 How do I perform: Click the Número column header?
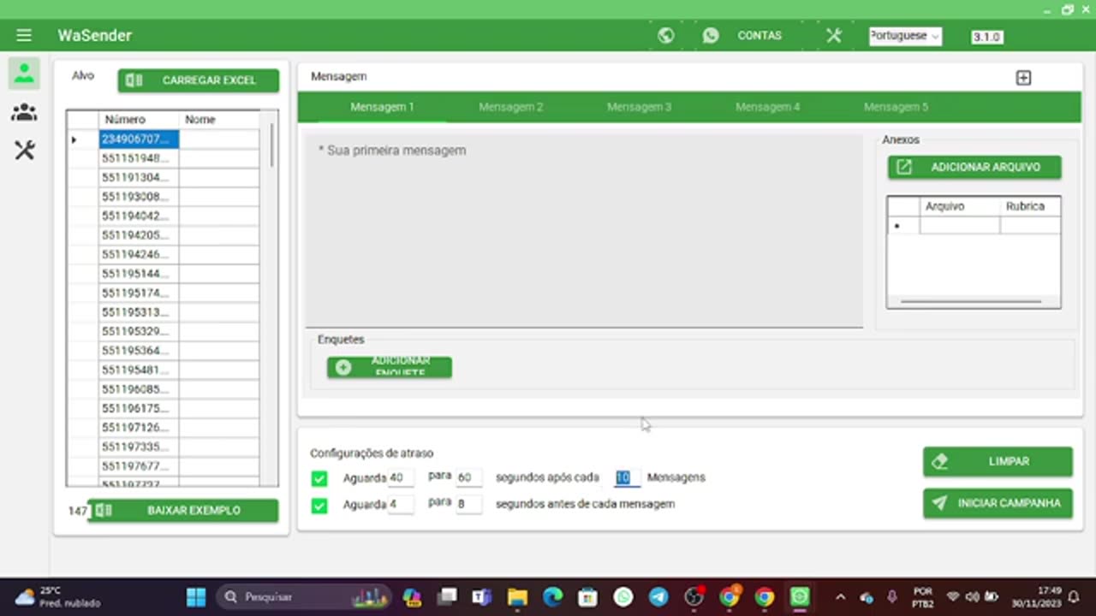[x=139, y=120]
